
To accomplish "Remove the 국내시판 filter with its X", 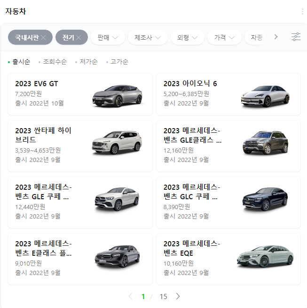I will click(x=44, y=37).
